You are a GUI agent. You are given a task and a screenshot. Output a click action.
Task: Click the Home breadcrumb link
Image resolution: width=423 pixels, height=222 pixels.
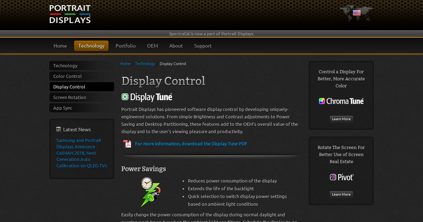(x=125, y=64)
